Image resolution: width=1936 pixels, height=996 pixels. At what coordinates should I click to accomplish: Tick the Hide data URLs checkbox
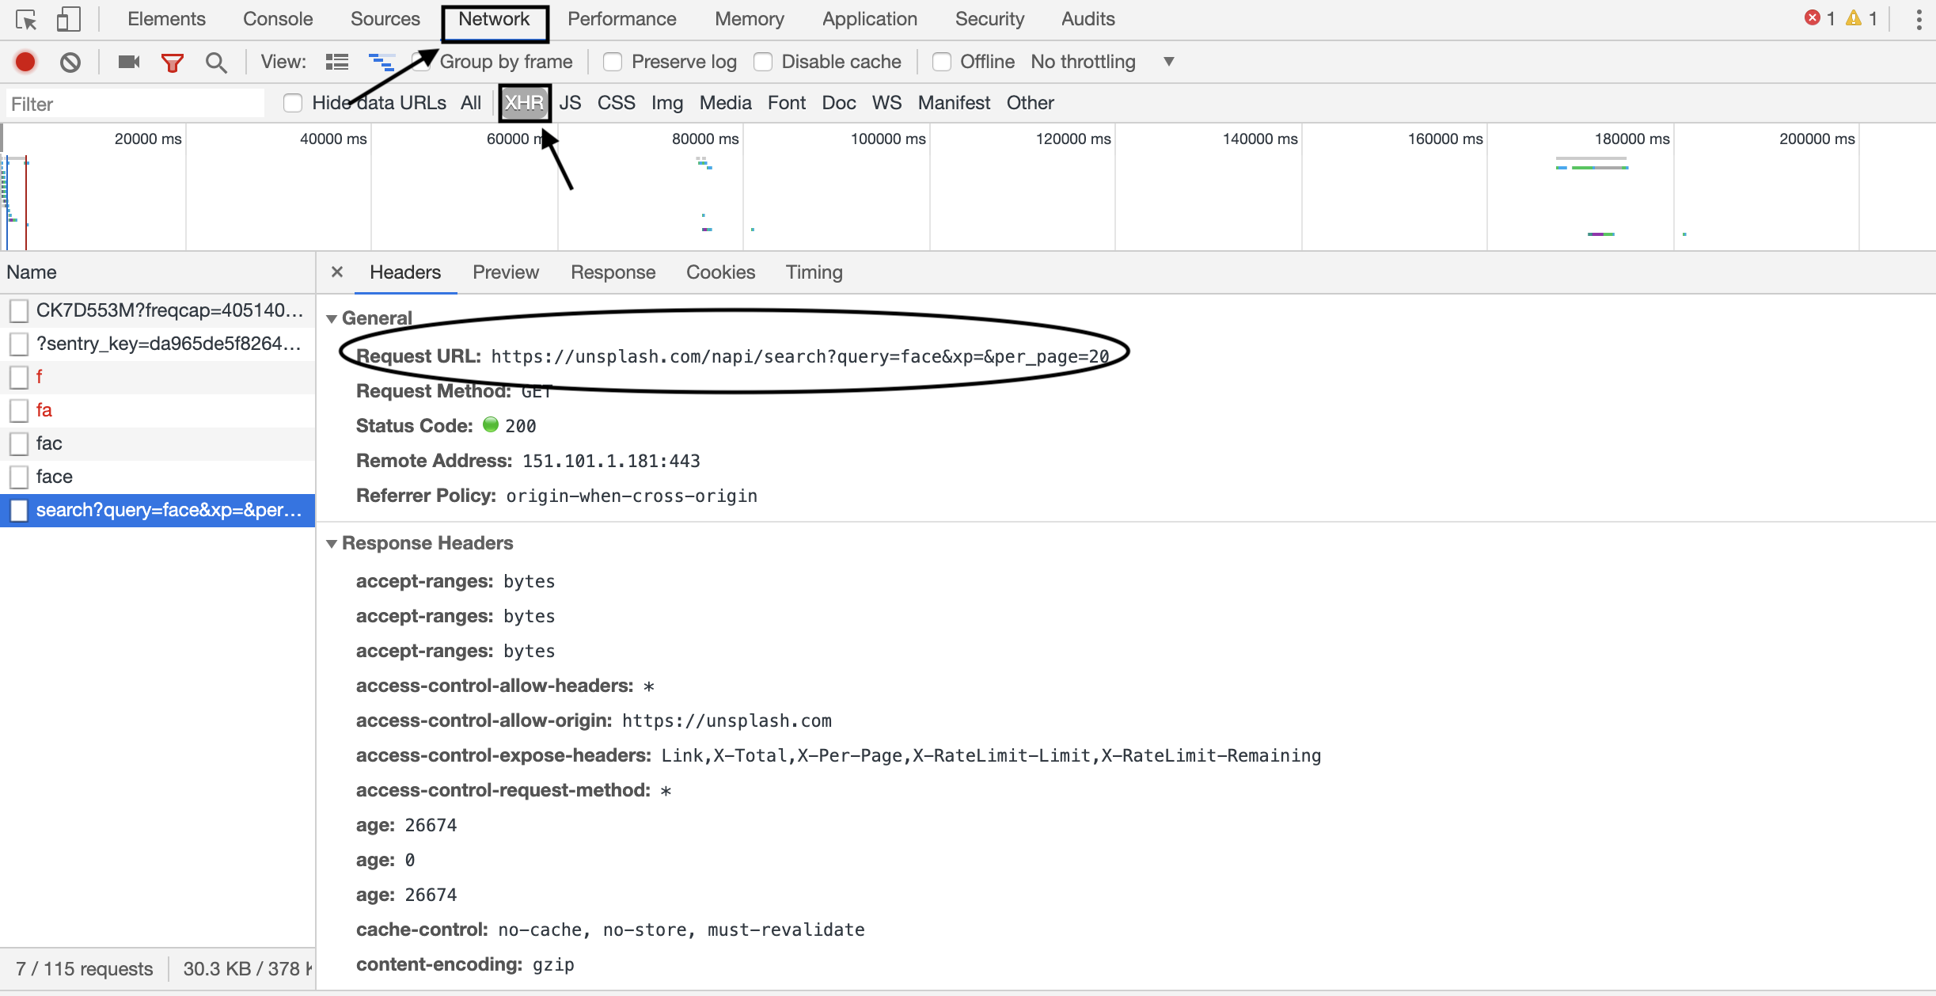293,103
